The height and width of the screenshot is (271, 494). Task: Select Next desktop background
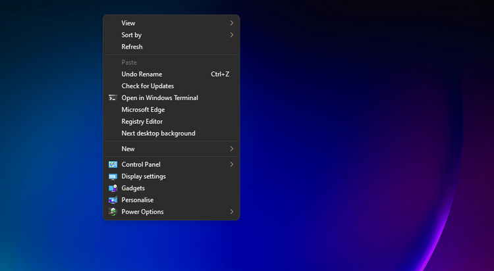(x=171, y=134)
